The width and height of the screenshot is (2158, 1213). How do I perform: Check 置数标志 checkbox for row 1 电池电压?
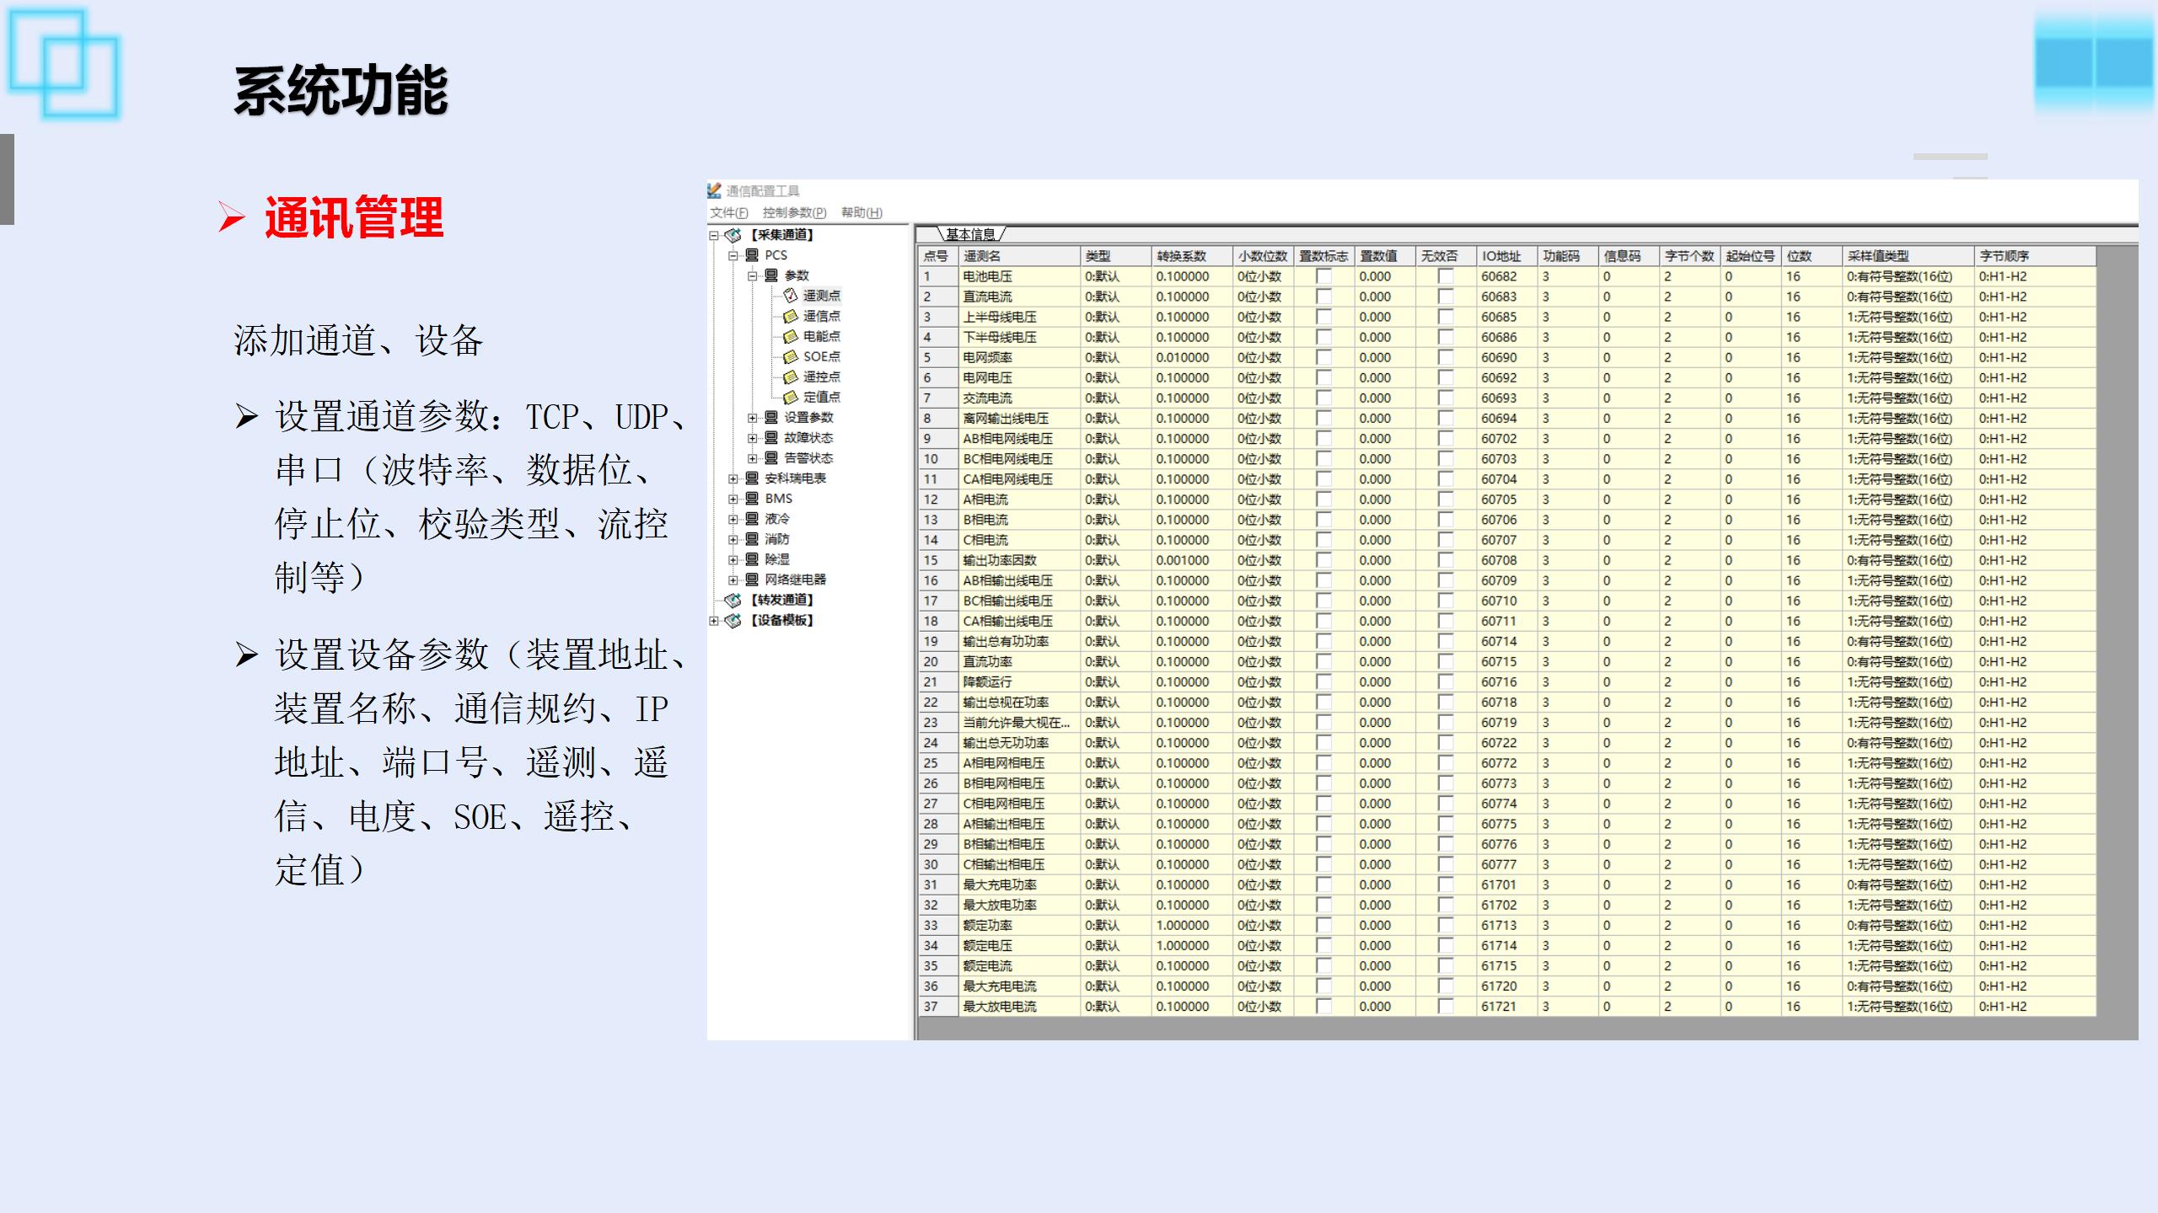coord(1324,276)
